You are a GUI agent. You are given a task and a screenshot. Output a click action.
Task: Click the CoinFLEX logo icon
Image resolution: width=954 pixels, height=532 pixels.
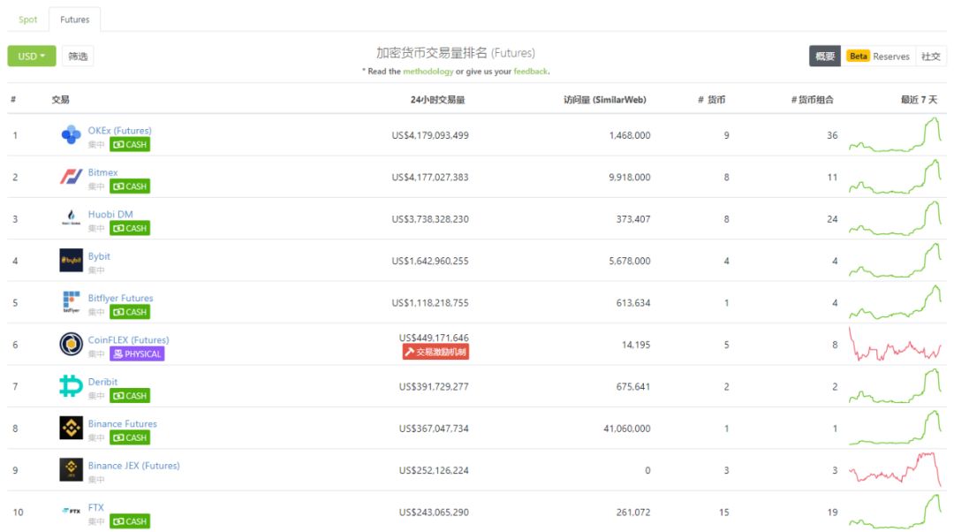71,345
